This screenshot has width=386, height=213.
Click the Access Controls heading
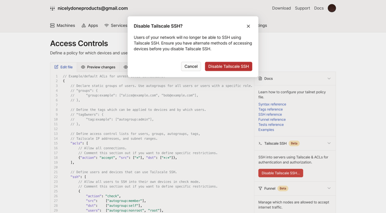coord(79,43)
